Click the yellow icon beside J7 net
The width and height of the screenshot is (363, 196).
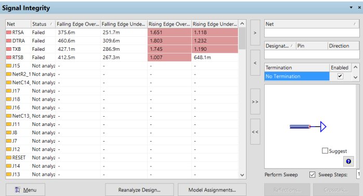(9, 141)
